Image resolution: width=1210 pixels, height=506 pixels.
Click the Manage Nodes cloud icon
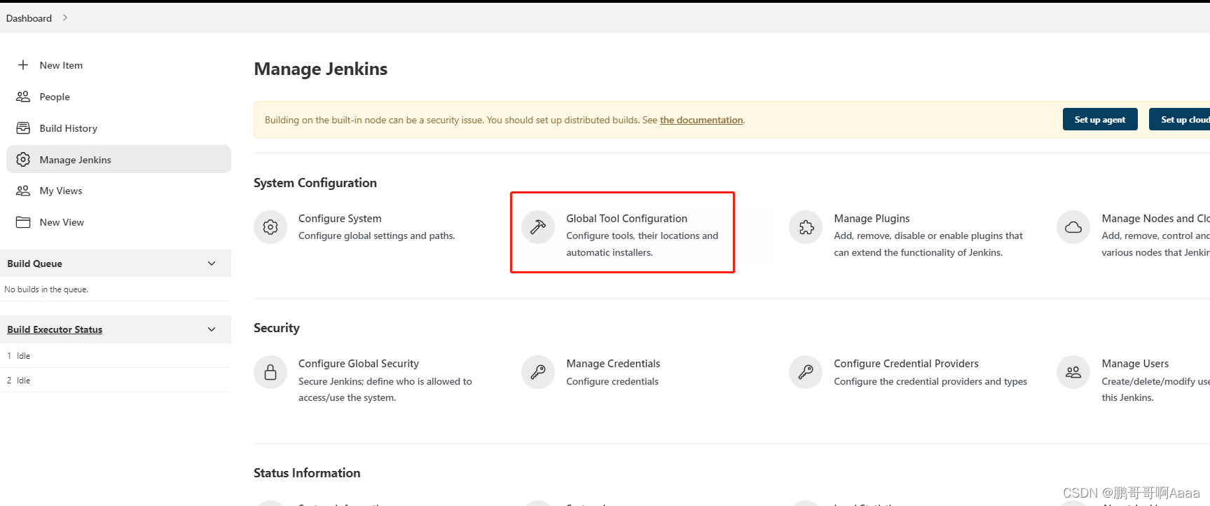tap(1073, 227)
